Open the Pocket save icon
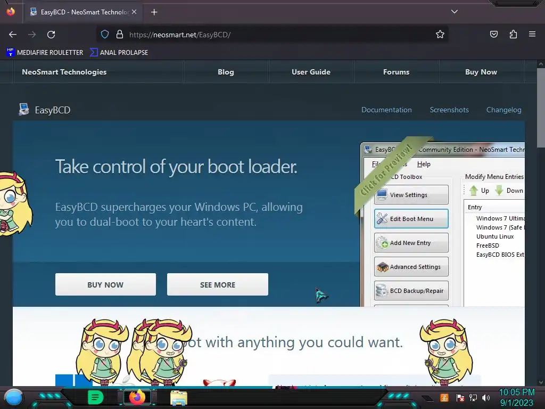The width and height of the screenshot is (545, 409). (x=494, y=34)
